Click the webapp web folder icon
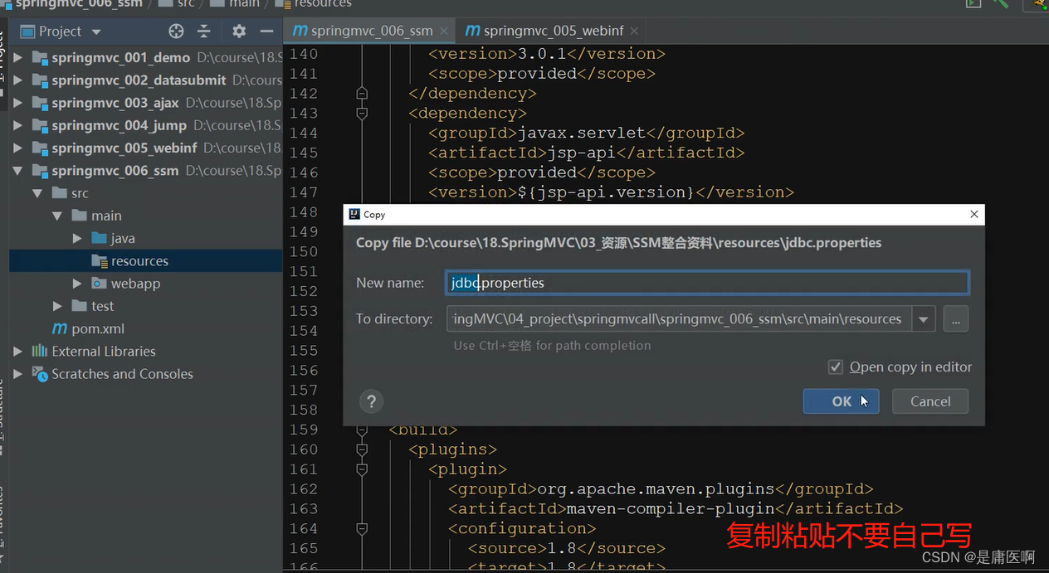Image resolution: width=1049 pixels, height=573 pixels. 100,284
